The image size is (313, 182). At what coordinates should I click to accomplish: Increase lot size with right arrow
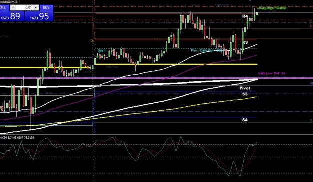[36, 8]
